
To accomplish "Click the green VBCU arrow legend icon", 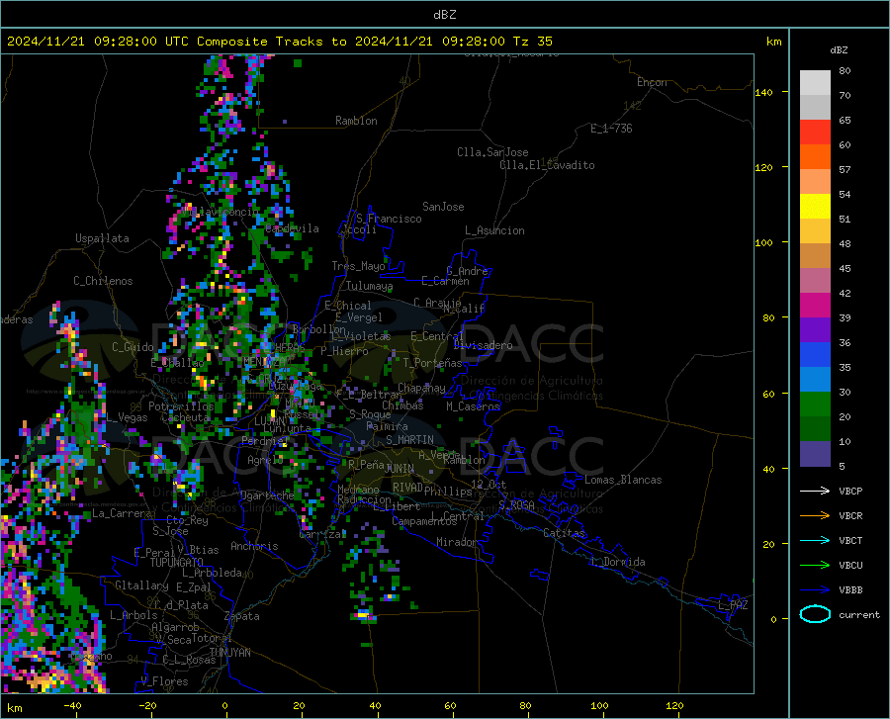I will click(815, 566).
